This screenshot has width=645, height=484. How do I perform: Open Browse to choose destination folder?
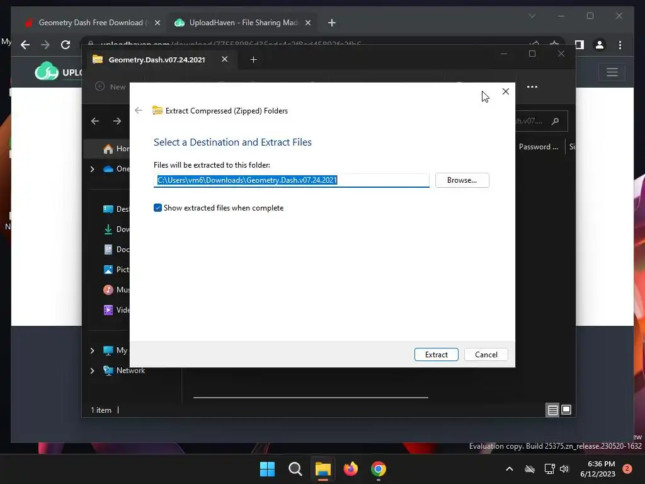[x=462, y=180]
